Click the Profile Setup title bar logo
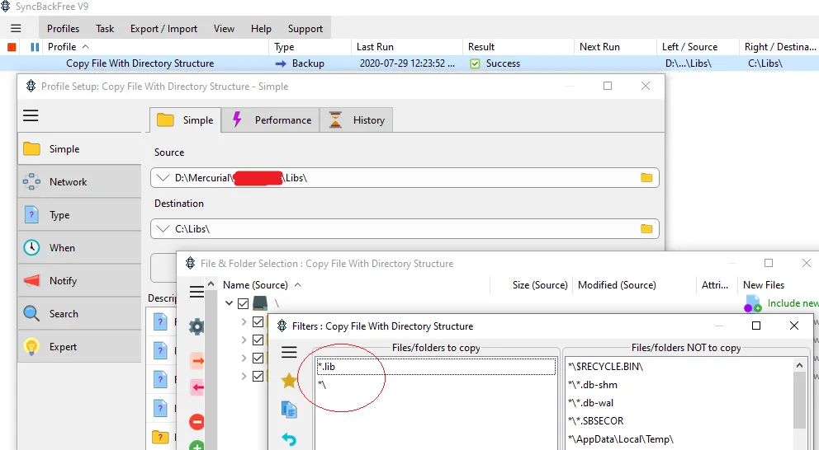 pos(31,86)
